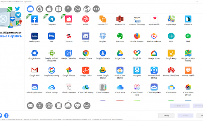Filter by camera photo category
This screenshot has width=203, height=121.
click(49, 106)
